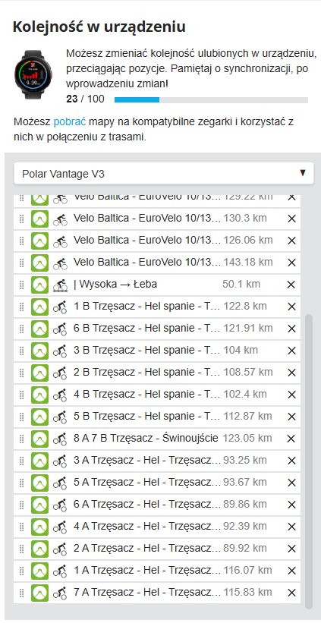This screenshot has height=623, width=321.
Task: Click the dropdown arrow next to Polar Vantage V3
Action: point(302,173)
